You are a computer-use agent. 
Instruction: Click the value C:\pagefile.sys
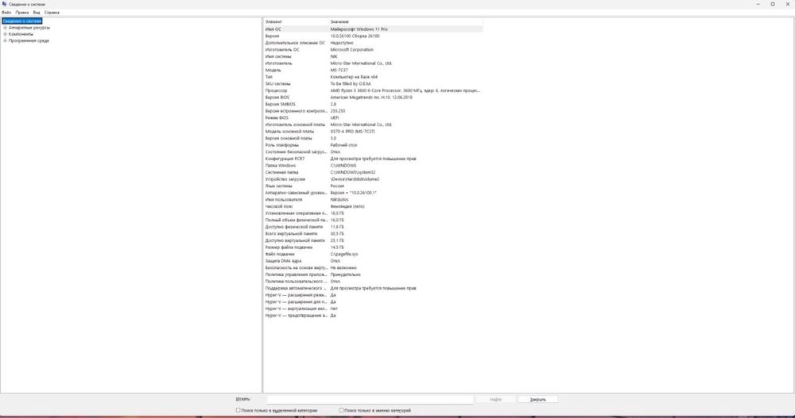click(x=344, y=255)
